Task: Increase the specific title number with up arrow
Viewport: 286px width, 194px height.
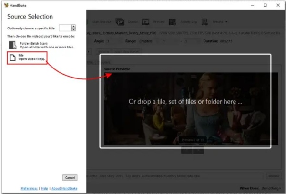Action: (73, 27)
